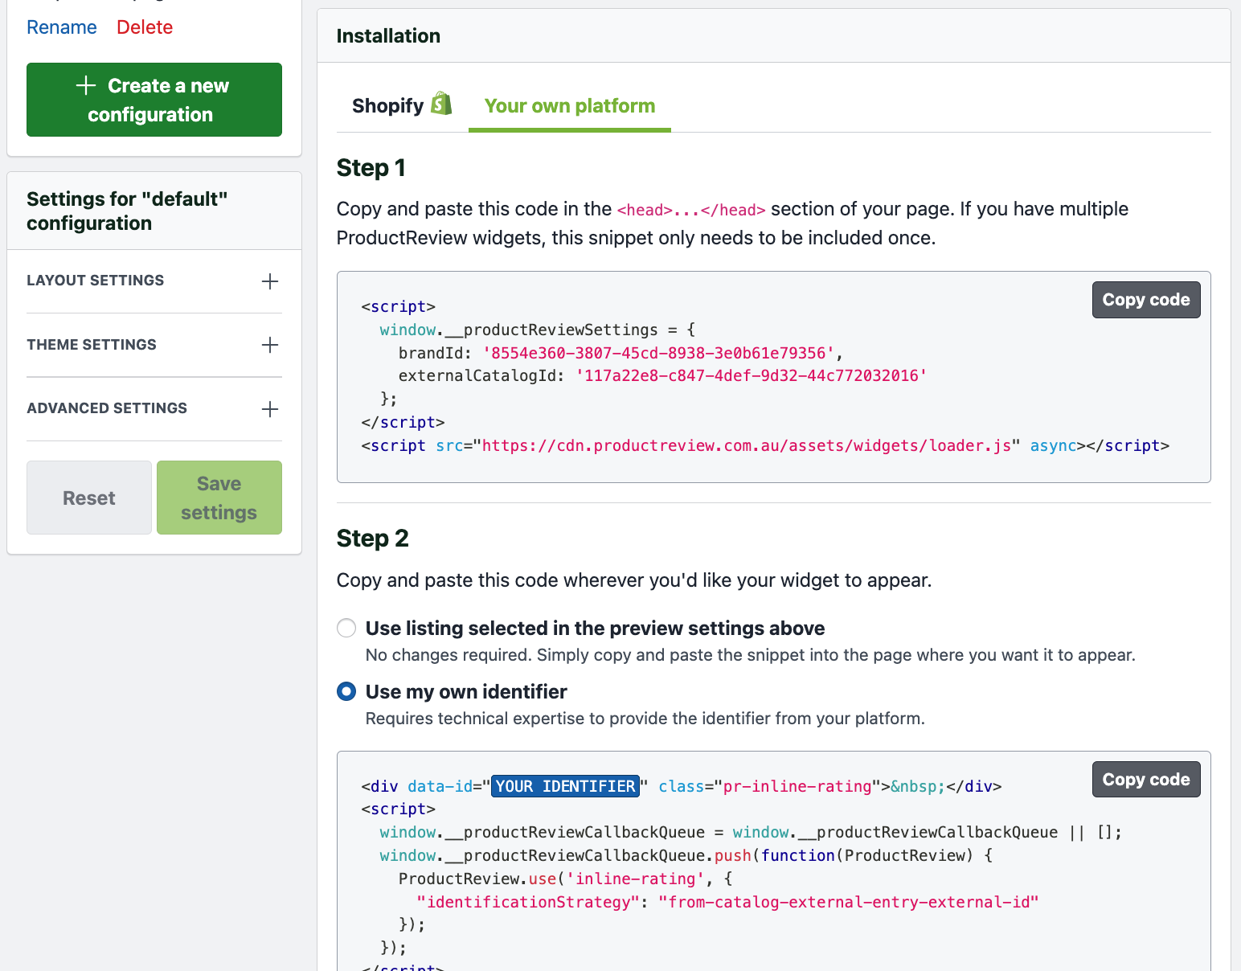The width and height of the screenshot is (1241, 971).
Task: Click the Delete configuration link
Action: (x=145, y=27)
